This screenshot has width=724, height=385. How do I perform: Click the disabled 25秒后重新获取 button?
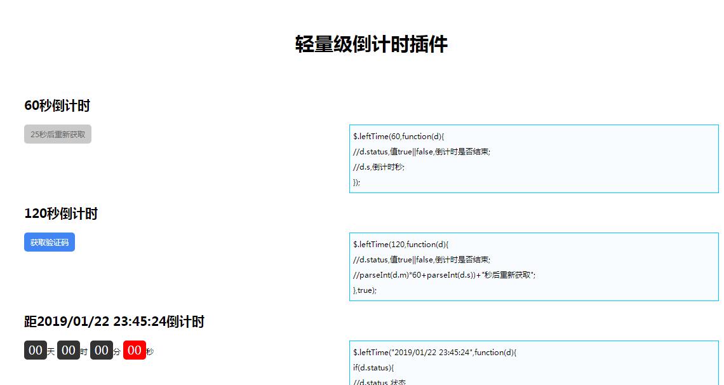pos(58,133)
